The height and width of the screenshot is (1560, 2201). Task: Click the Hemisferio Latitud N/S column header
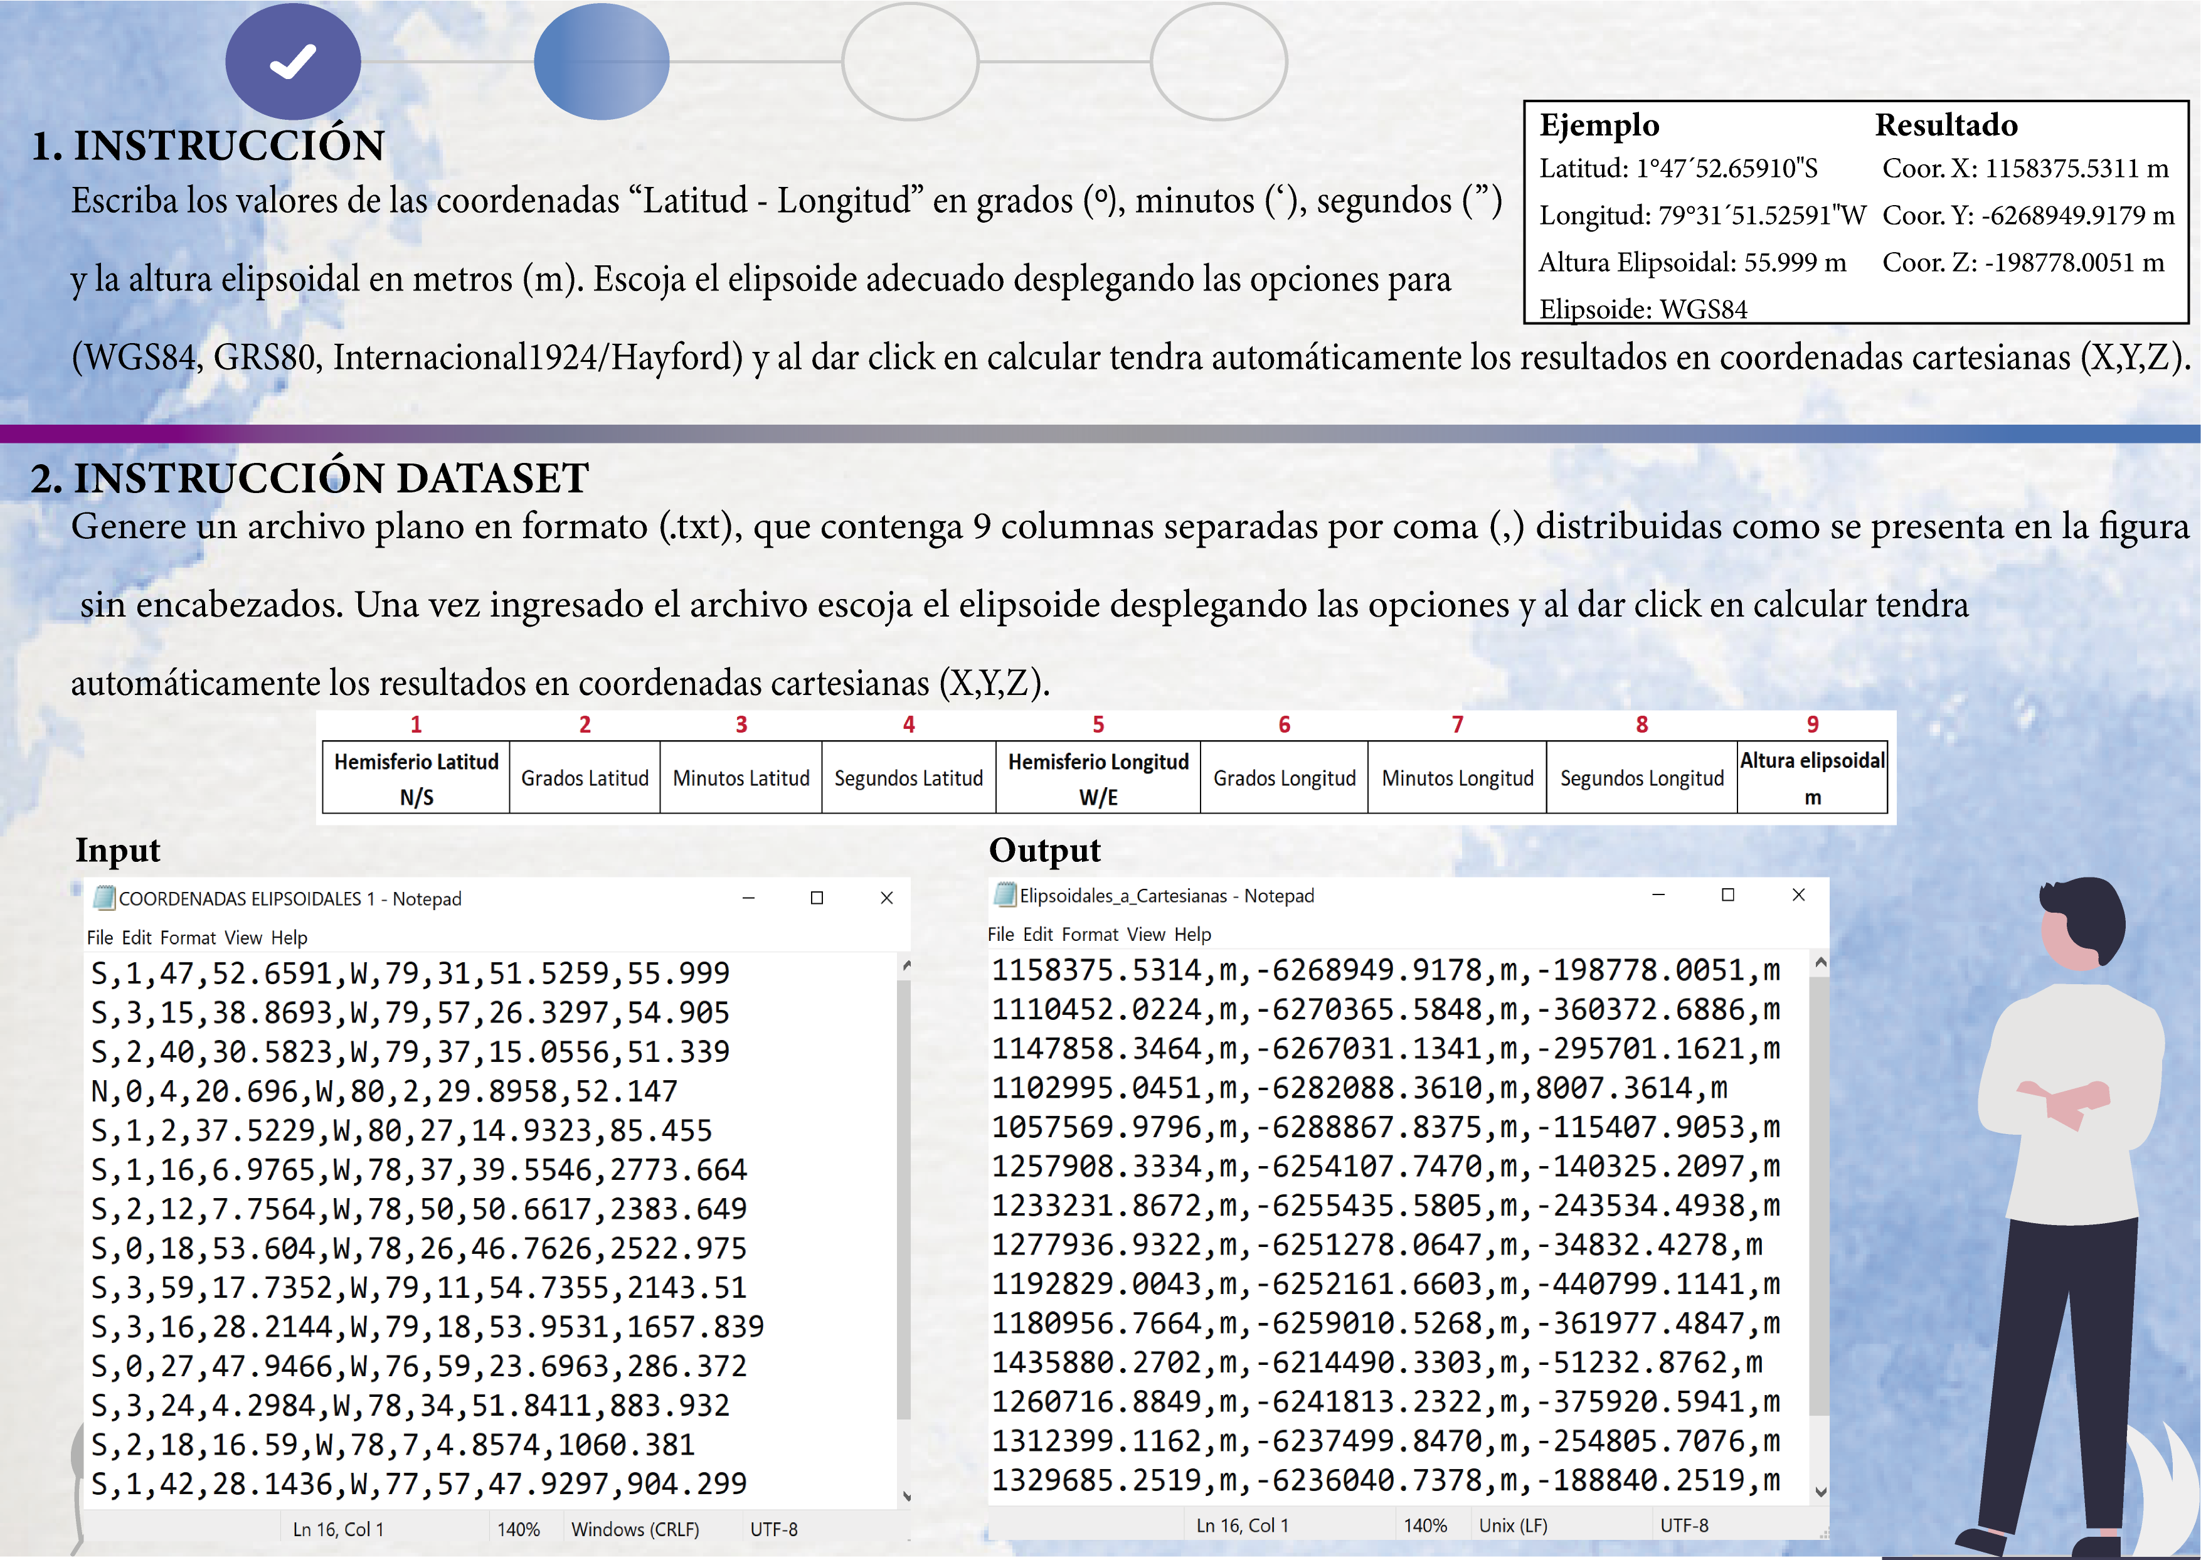coord(416,778)
